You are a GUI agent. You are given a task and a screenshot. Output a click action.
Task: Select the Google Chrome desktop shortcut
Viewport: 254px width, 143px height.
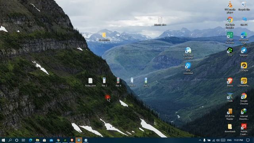(x=244, y=99)
